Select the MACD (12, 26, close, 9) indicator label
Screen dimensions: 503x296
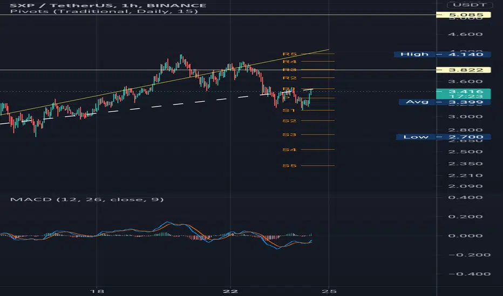pyautogui.click(x=87, y=199)
